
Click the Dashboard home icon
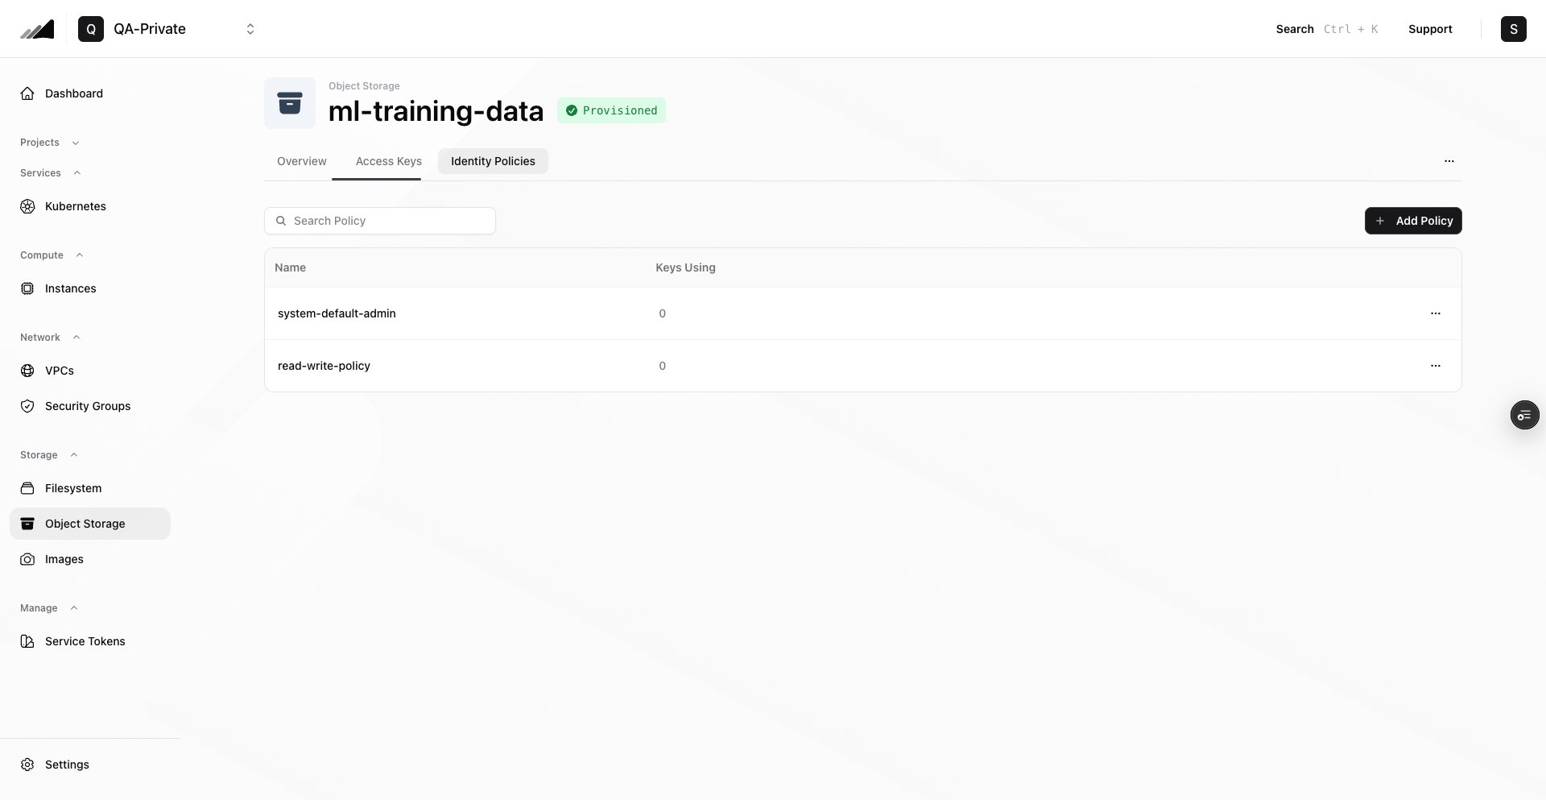coord(27,93)
